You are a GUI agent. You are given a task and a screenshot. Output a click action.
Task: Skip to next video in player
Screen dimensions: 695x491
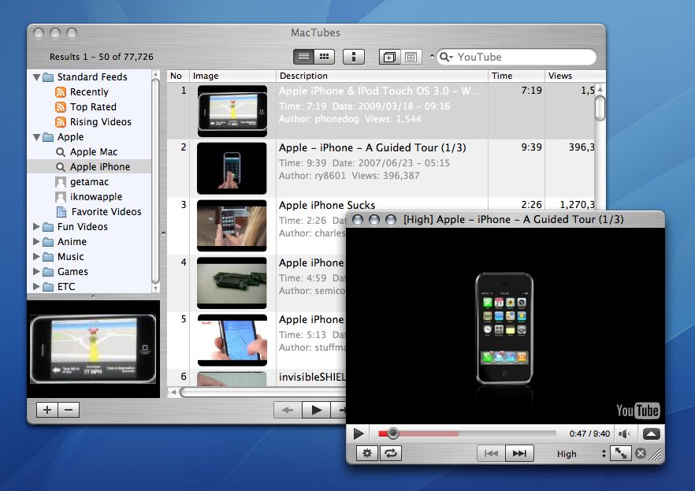[518, 453]
